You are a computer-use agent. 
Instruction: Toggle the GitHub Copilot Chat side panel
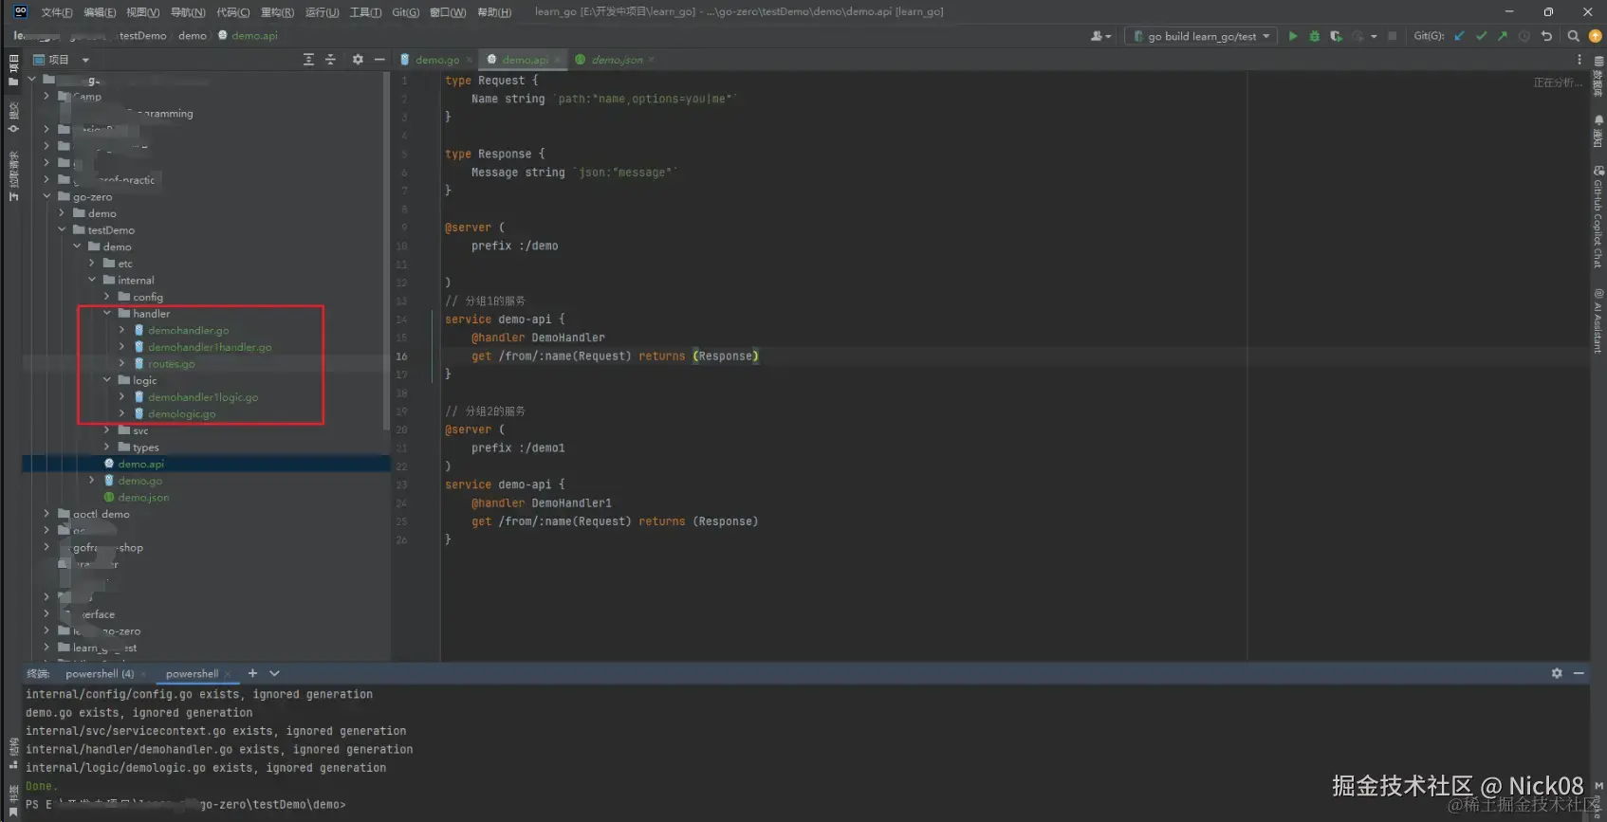pos(1598,218)
